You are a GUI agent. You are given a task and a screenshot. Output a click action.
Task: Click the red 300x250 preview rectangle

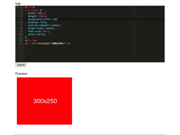coord(44,101)
